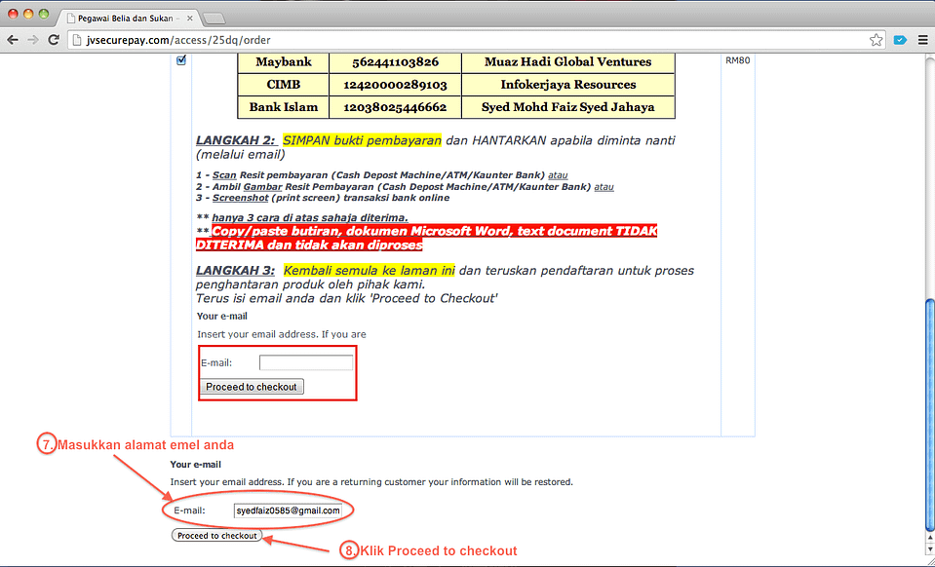Click Infokerjaya Resources in the table

(x=568, y=85)
